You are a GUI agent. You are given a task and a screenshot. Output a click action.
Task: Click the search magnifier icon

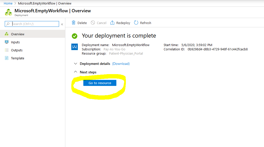tap(8, 24)
